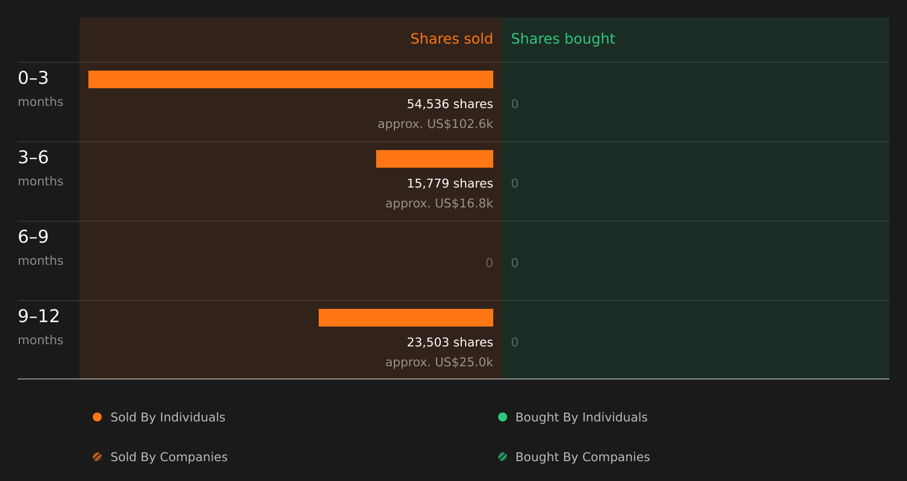Click the bought zero in 0–3 months row
The image size is (907, 481).
point(515,104)
